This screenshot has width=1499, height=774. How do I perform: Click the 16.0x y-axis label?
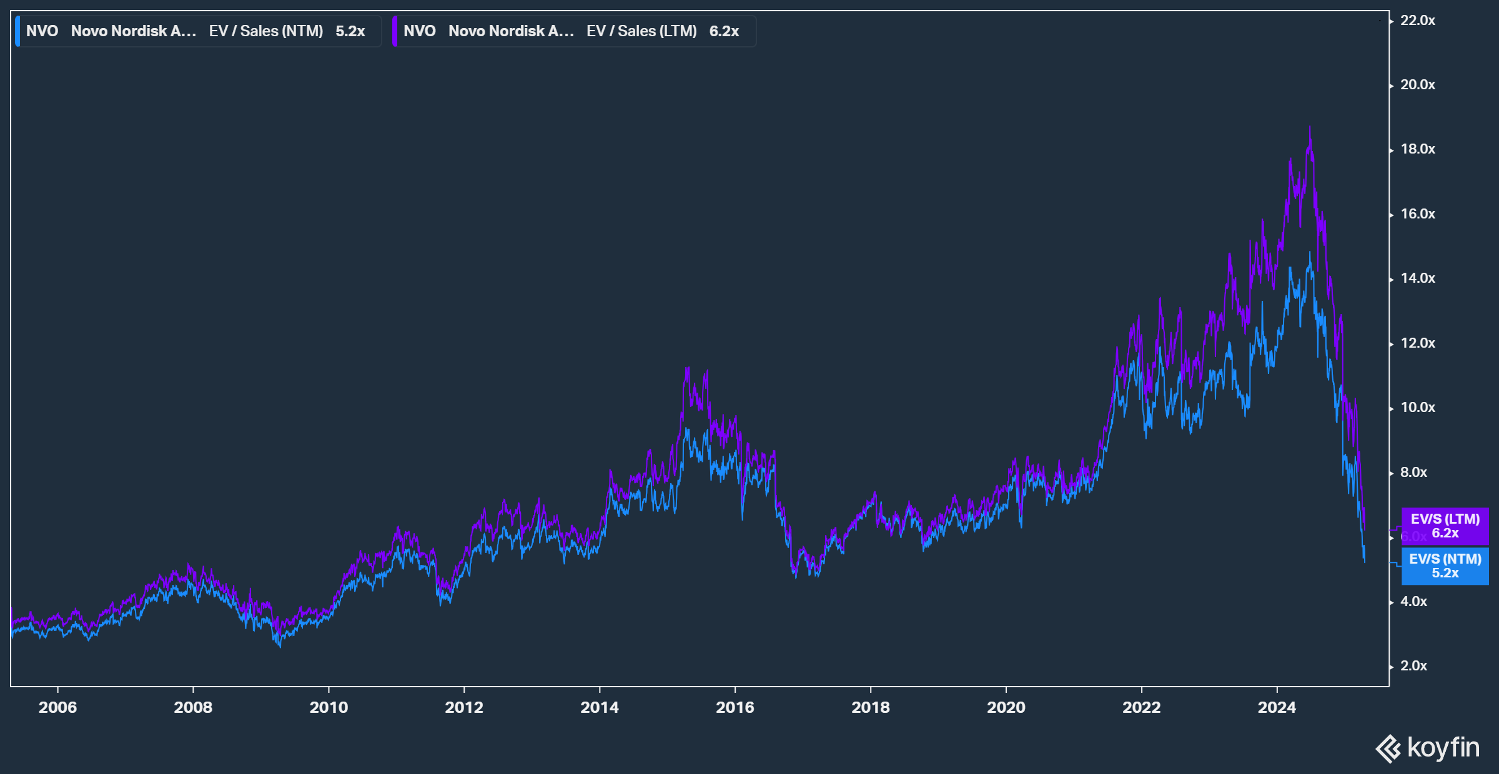(x=1418, y=213)
